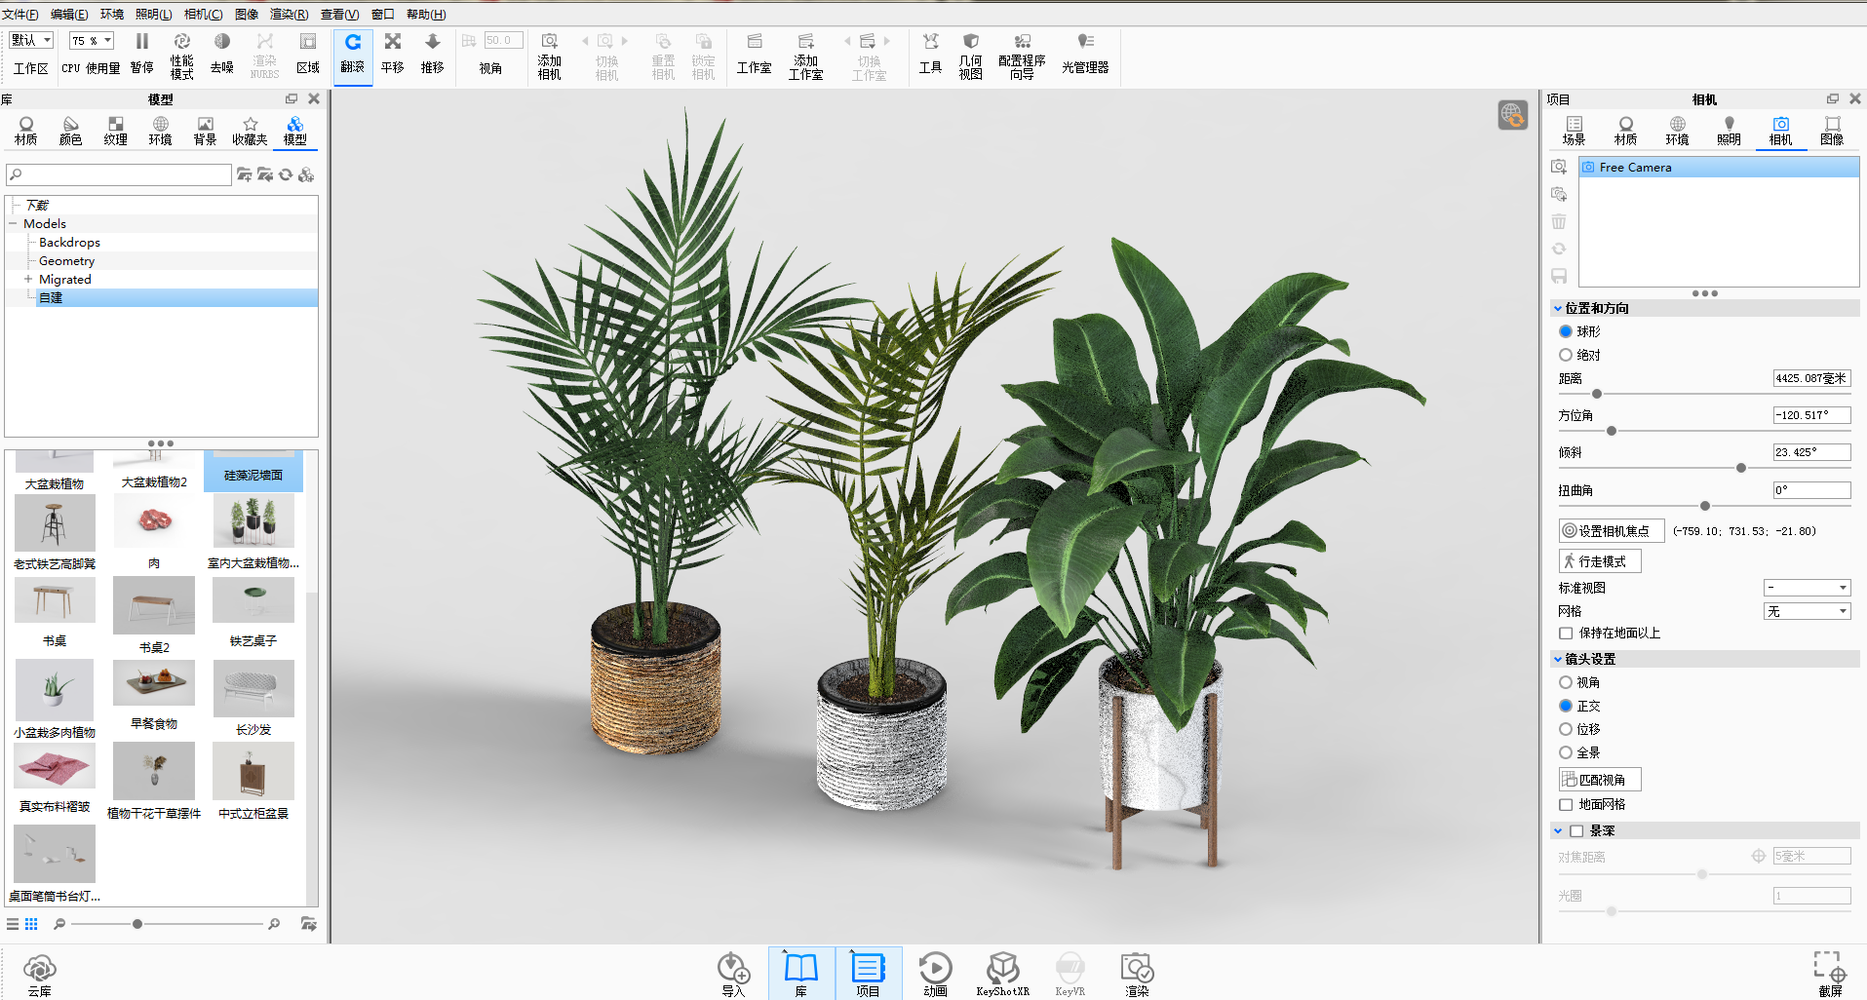Viewport: 1867px width, 1000px height.
Task: Open the 几何视图 geometry view
Action: [x=970, y=56]
